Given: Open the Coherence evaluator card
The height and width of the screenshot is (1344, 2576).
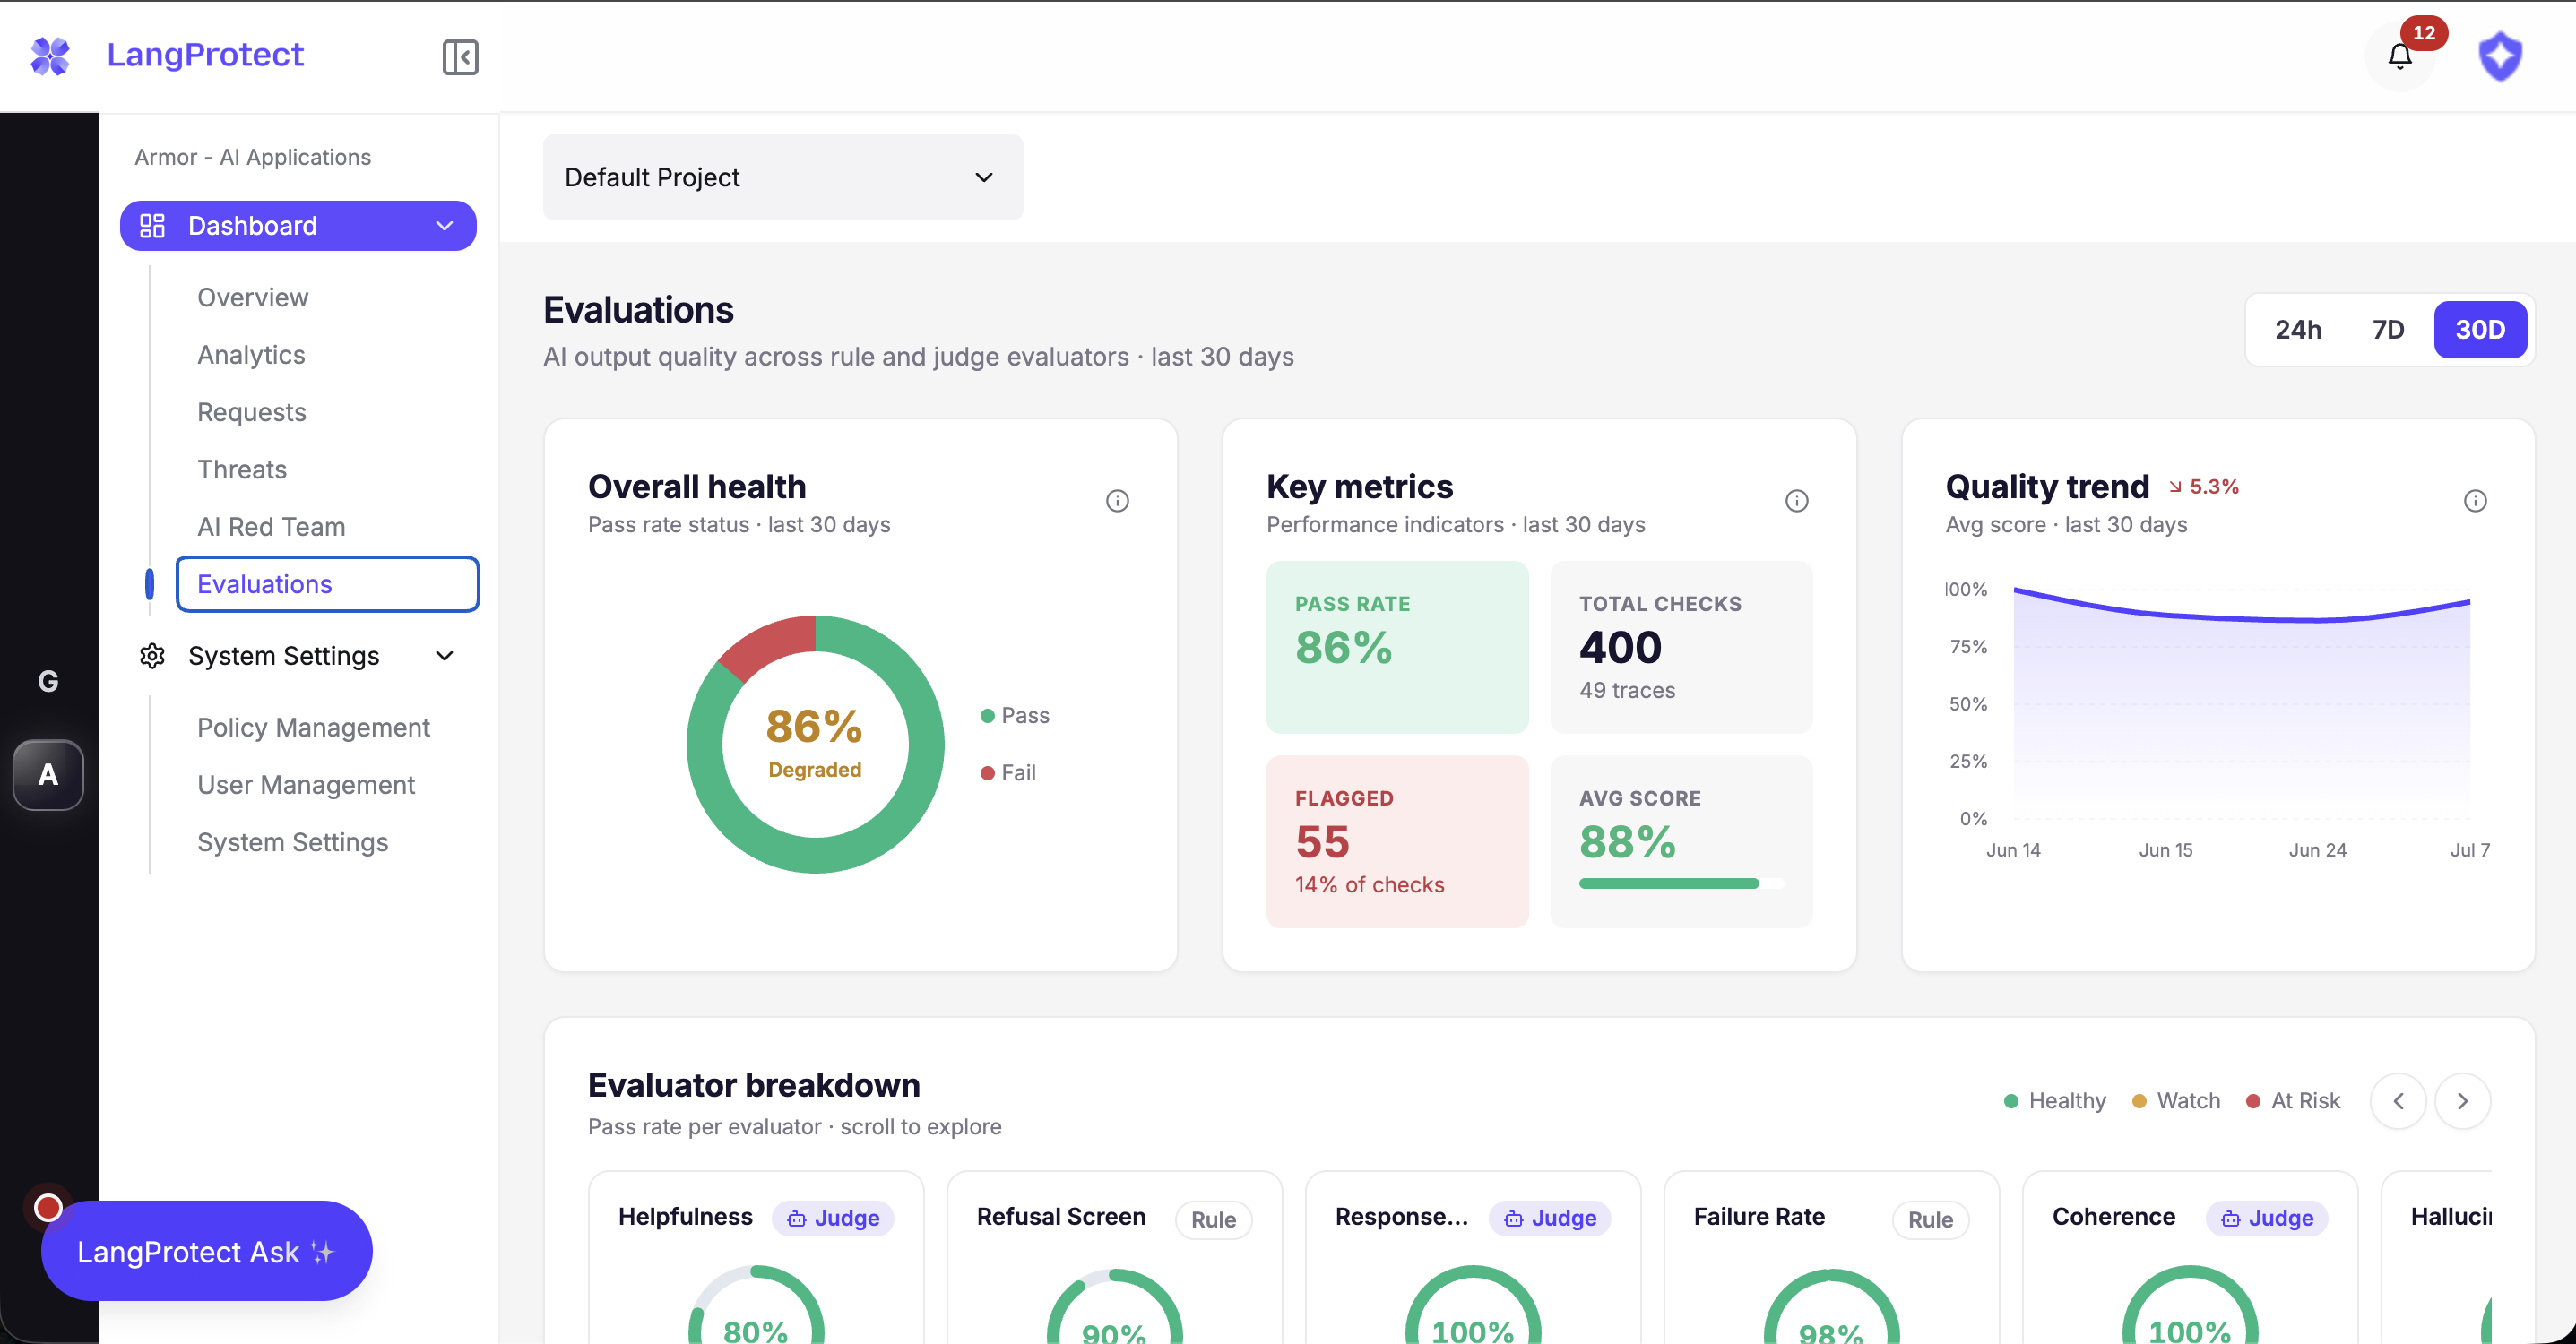Looking at the screenshot, I should 2190,1257.
